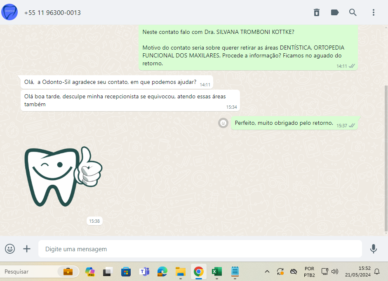
Task: Search messages with the magnifier icon
Action: 353,12
